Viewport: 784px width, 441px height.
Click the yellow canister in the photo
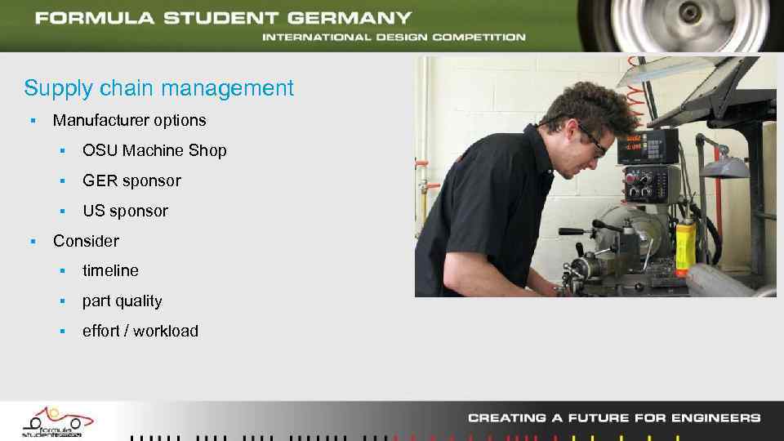(685, 248)
